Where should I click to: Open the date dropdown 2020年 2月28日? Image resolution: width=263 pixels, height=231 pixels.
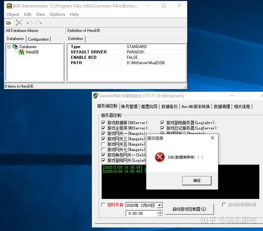pyautogui.click(x=160, y=205)
